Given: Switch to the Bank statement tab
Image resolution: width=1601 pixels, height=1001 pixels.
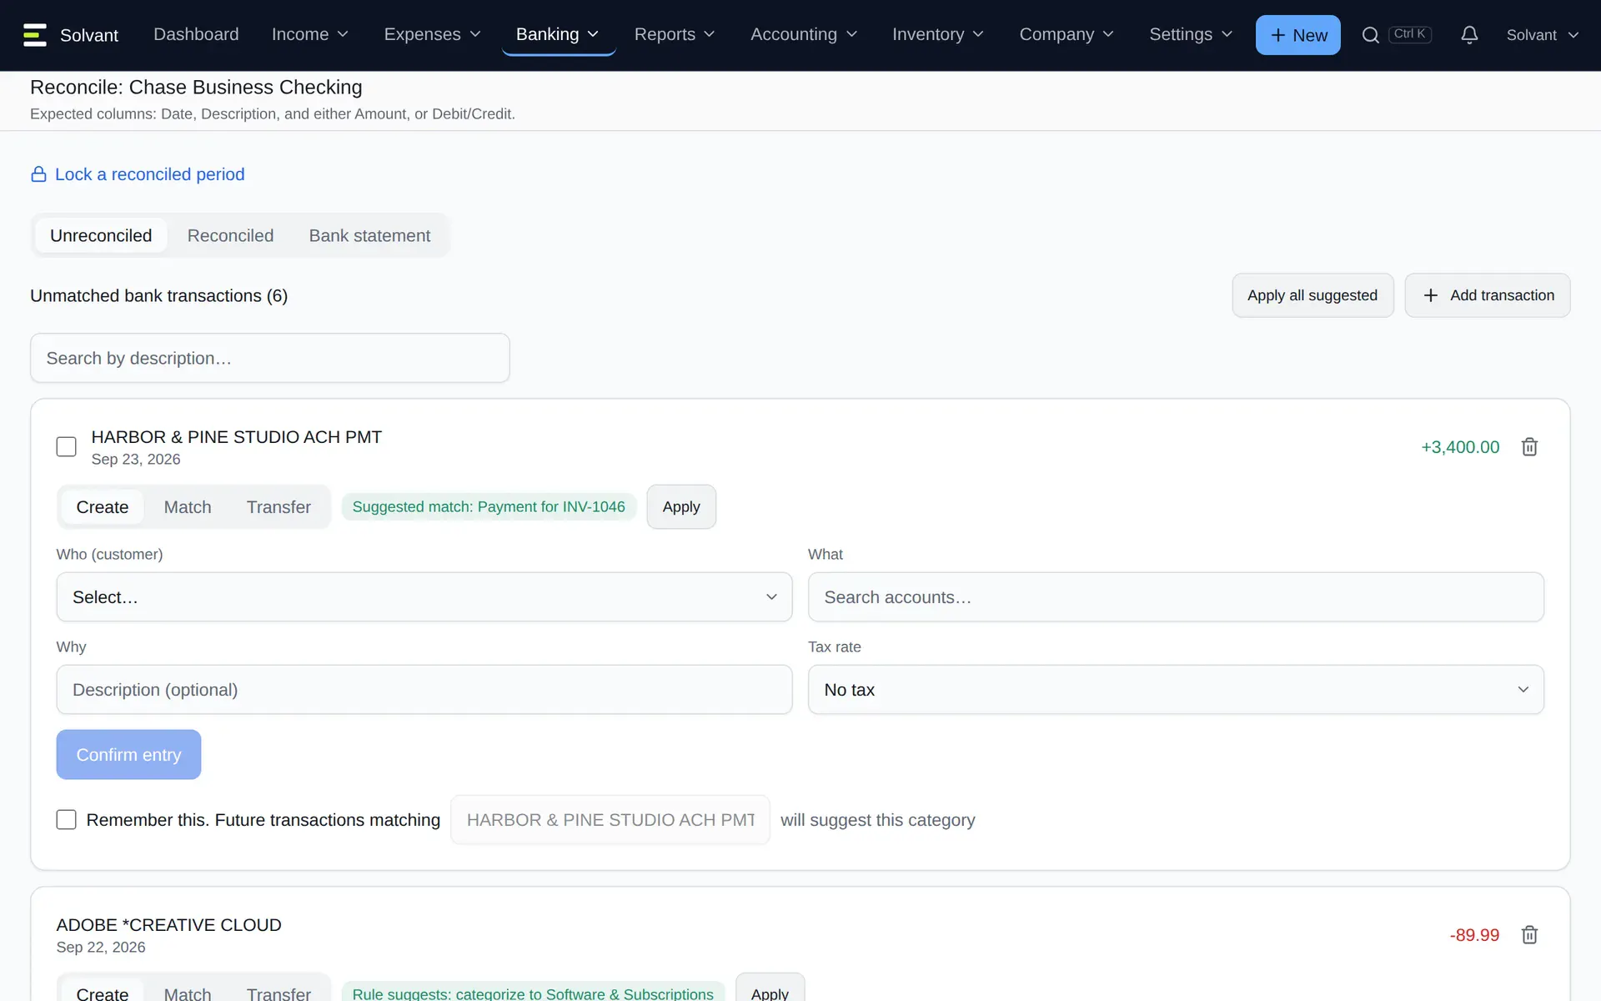Looking at the screenshot, I should [x=369, y=236].
